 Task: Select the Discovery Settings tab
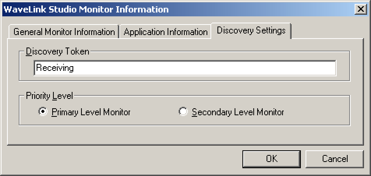point(251,30)
